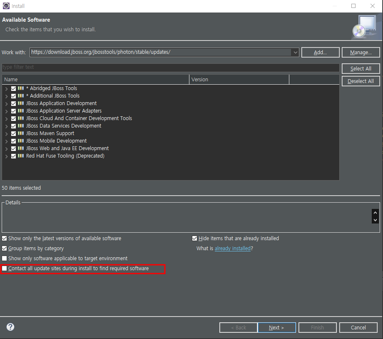The image size is (383, 339).
Task: Toggle Group items by category checkbox
Action: tap(5, 248)
